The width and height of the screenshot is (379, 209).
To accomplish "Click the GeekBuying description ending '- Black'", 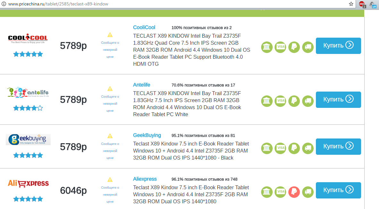I will pos(191,151).
